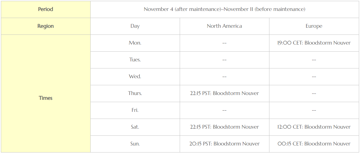Click the Sat. day cell
This screenshot has height=154, width=360.
tap(135, 127)
